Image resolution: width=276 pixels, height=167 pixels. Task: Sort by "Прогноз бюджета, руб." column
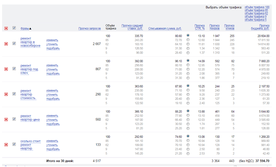click(x=260, y=27)
